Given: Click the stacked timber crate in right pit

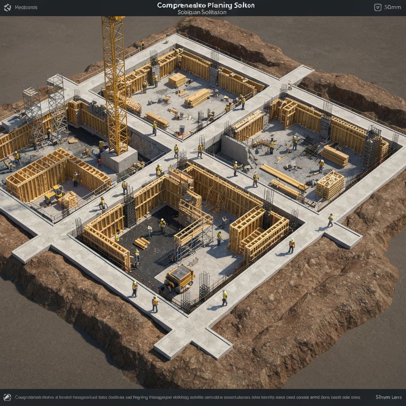Looking at the screenshot, I should (330, 185).
